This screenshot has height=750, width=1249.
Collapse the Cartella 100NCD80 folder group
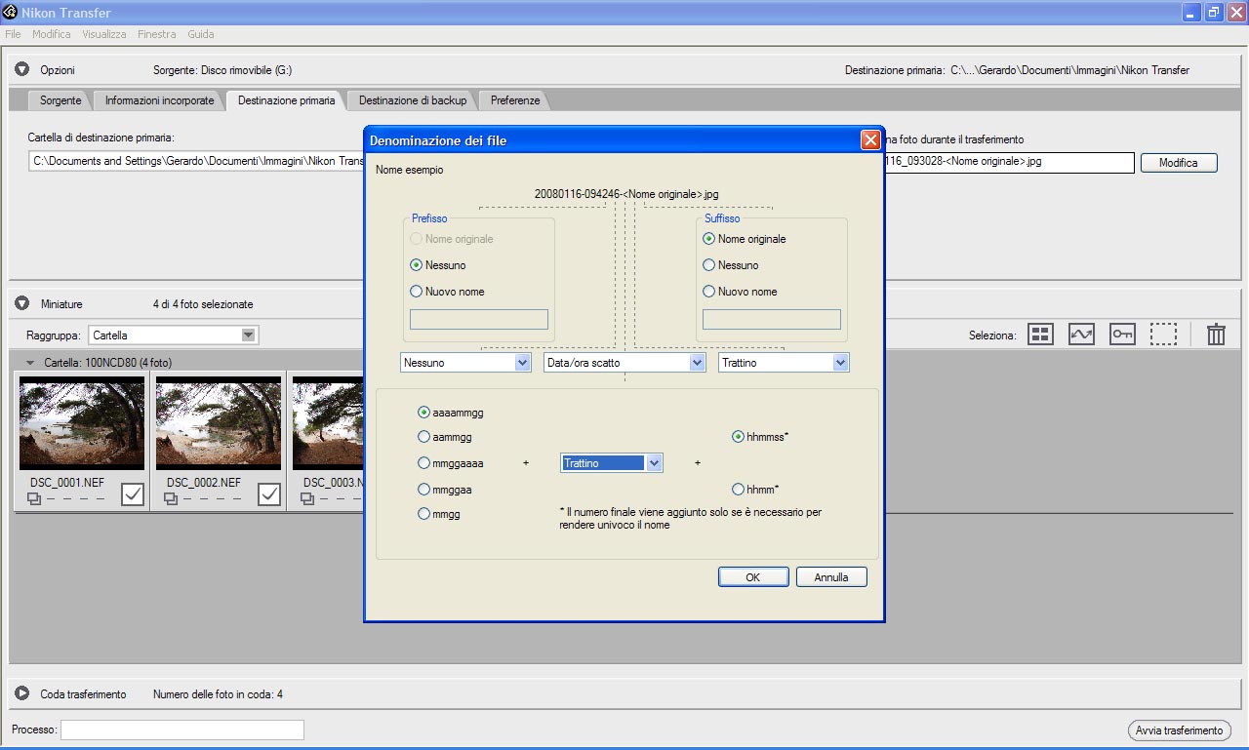point(30,363)
